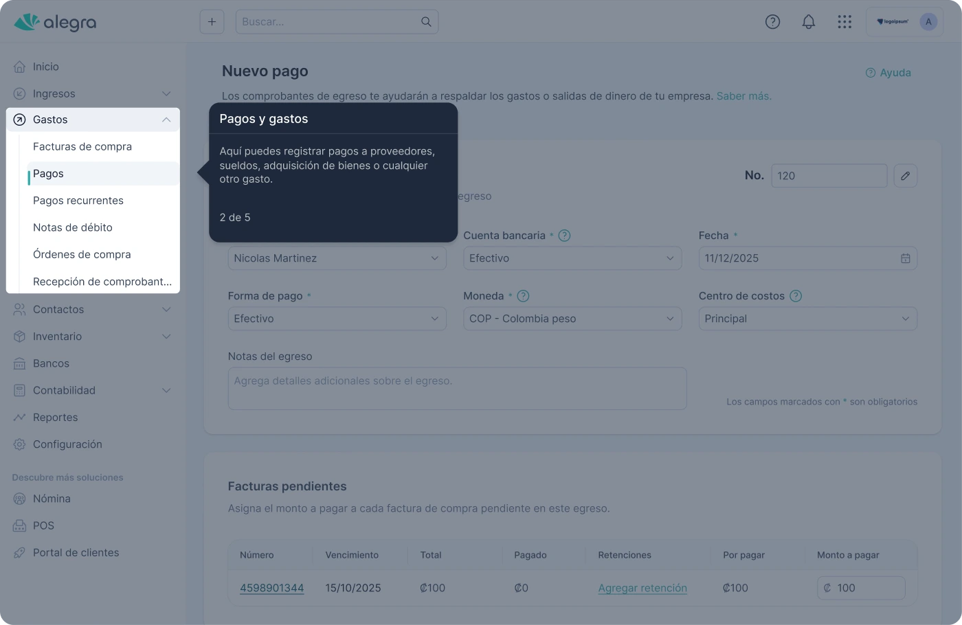Click the plus quick-create button
The width and height of the screenshot is (962, 625).
[212, 22]
